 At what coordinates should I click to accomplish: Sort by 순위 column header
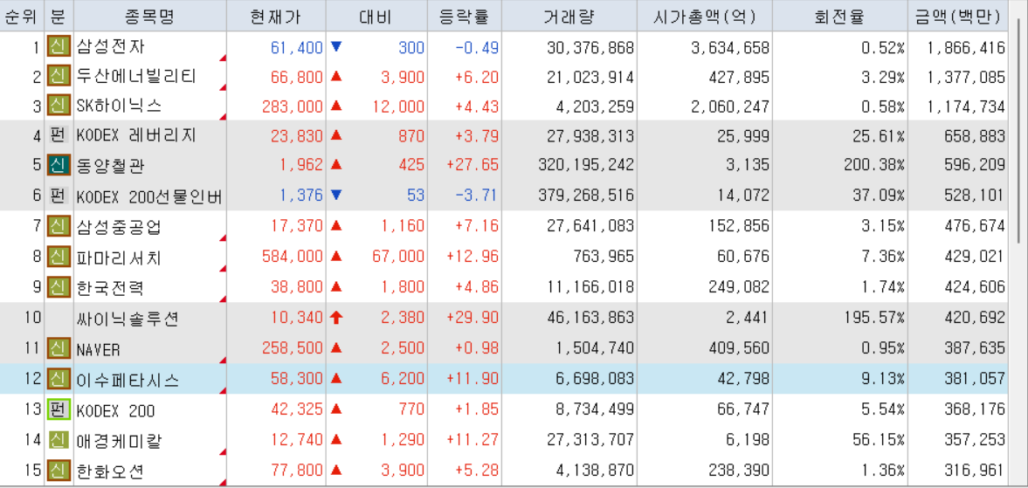point(22,17)
